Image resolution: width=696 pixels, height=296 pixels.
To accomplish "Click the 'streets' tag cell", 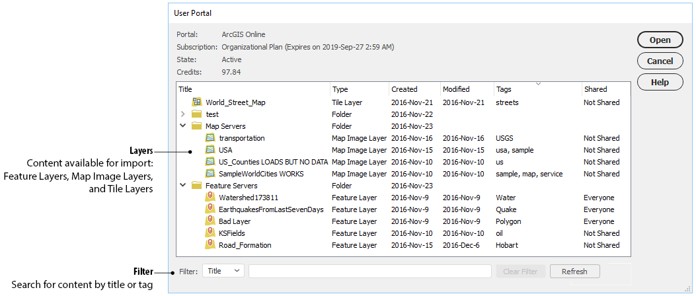I will click(x=507, y=102).
